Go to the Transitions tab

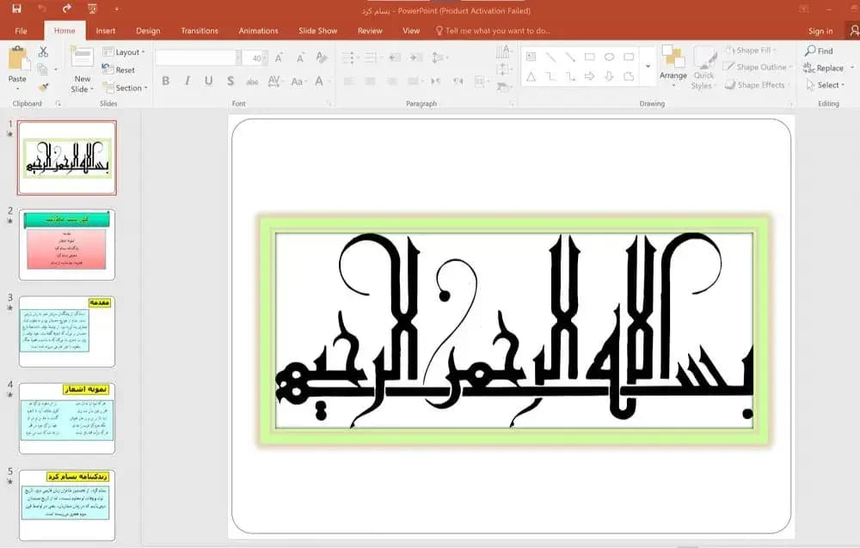coord(200,31)
